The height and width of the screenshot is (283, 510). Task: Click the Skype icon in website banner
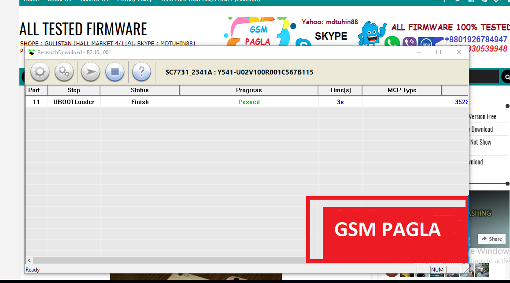click(303, 43)
